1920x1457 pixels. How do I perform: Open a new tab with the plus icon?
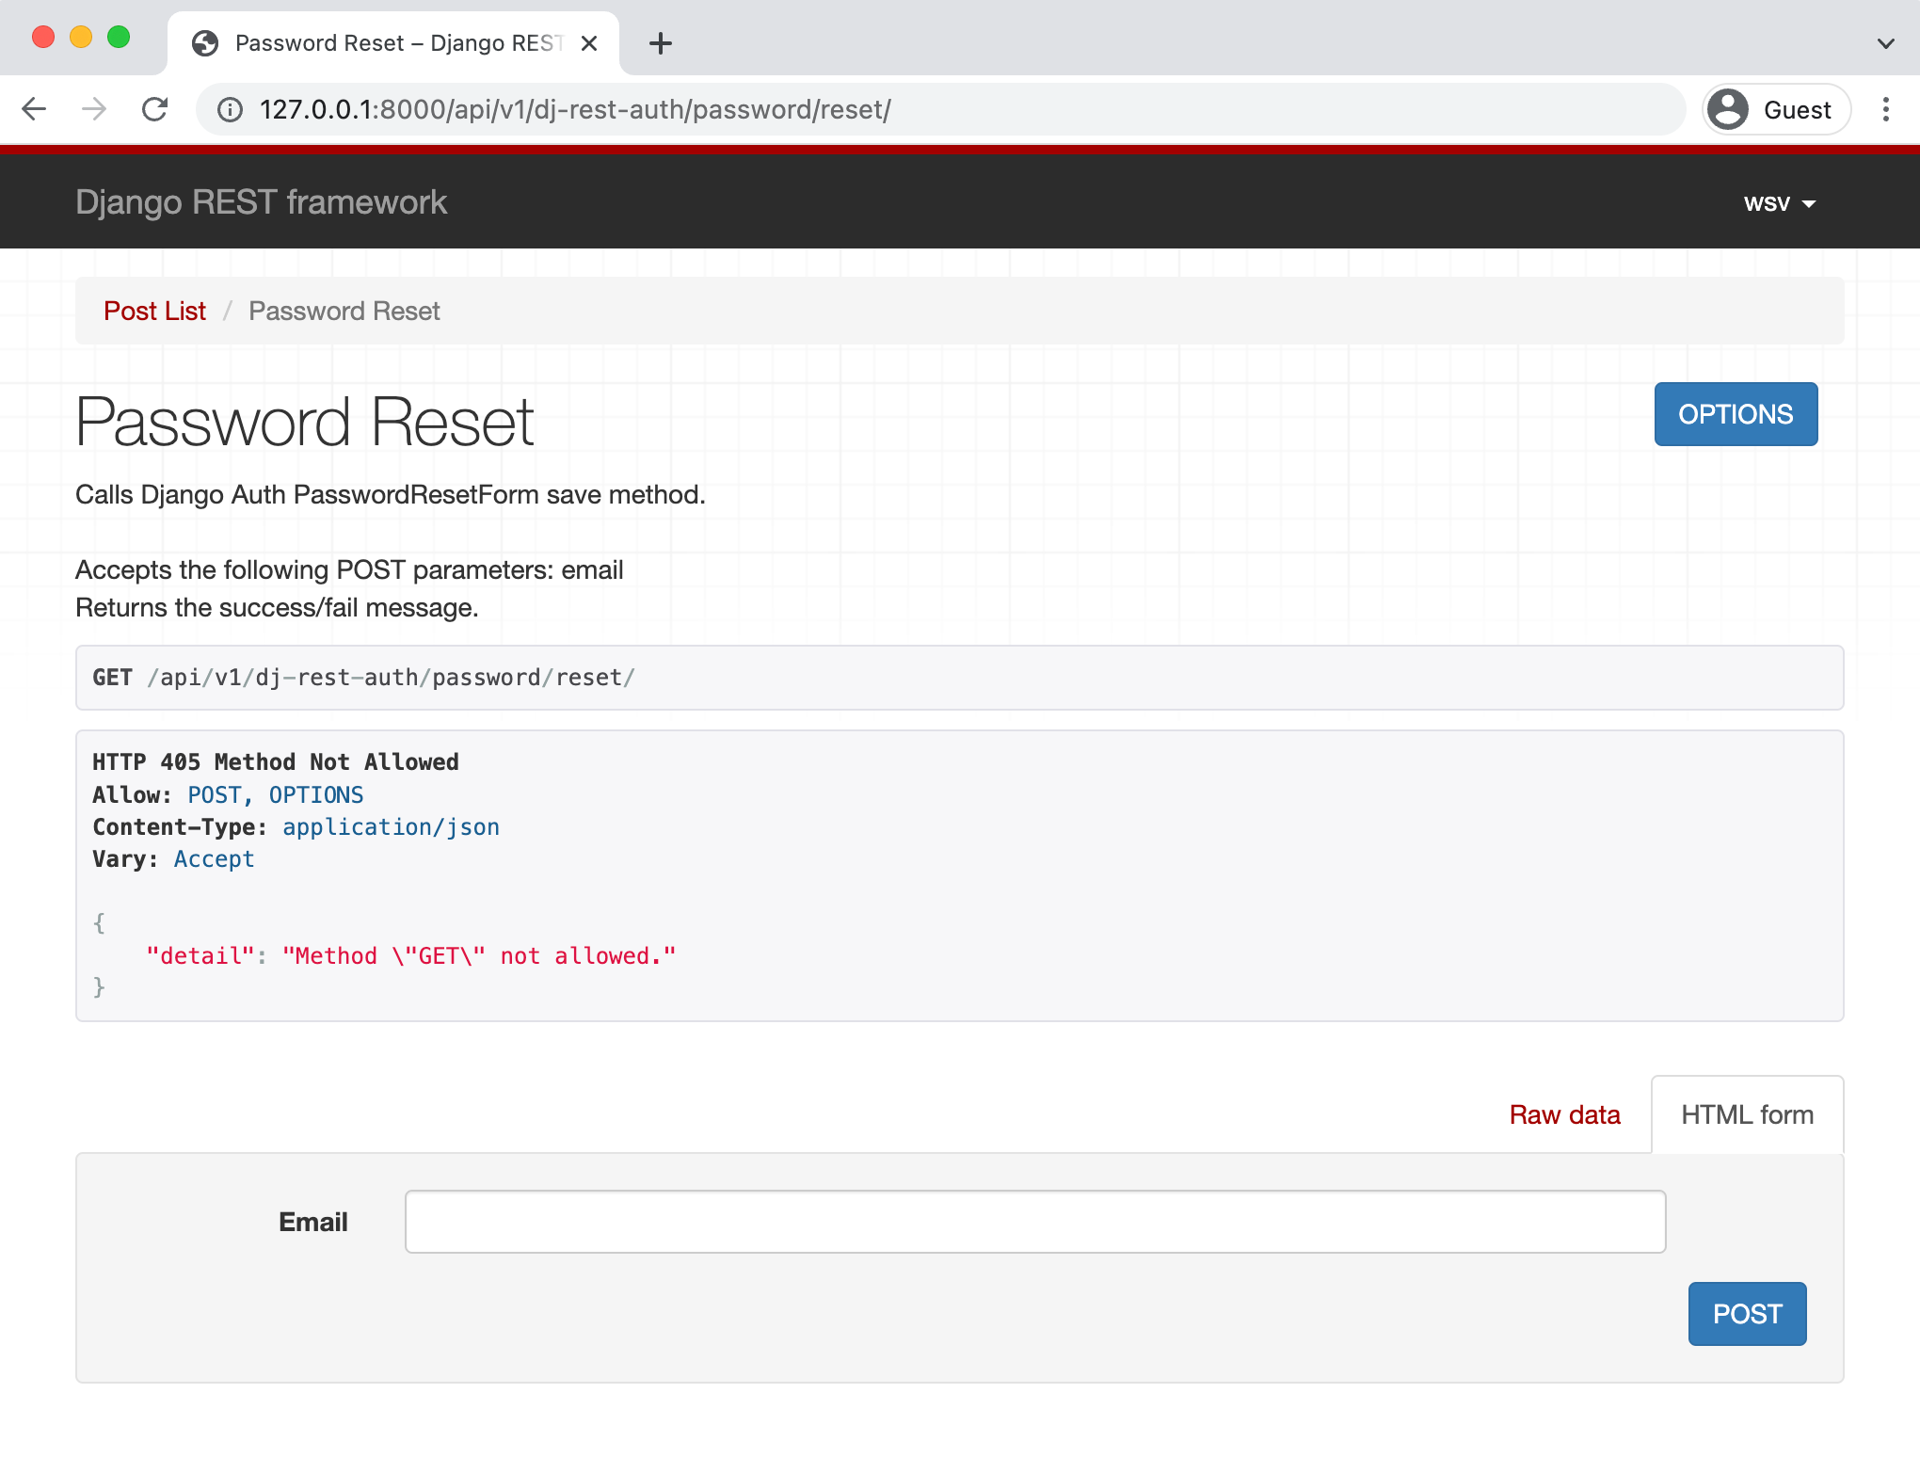661,43
